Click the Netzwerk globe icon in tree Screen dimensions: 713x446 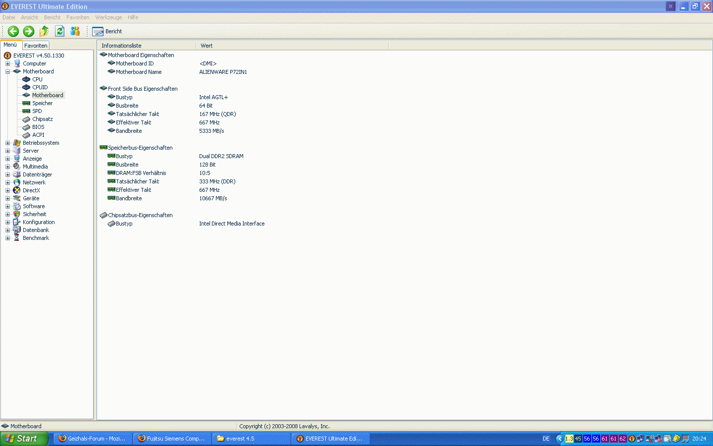pyautogui.click(x=17, y=182)
